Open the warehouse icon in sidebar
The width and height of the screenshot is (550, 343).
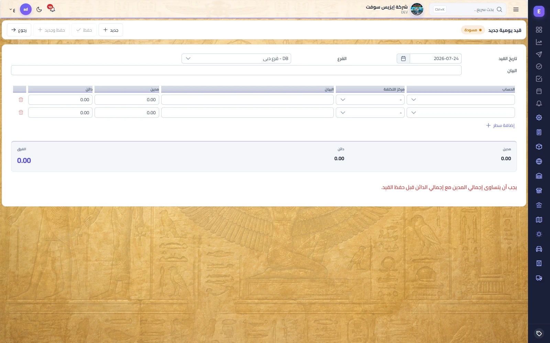(x=539, y=176)
